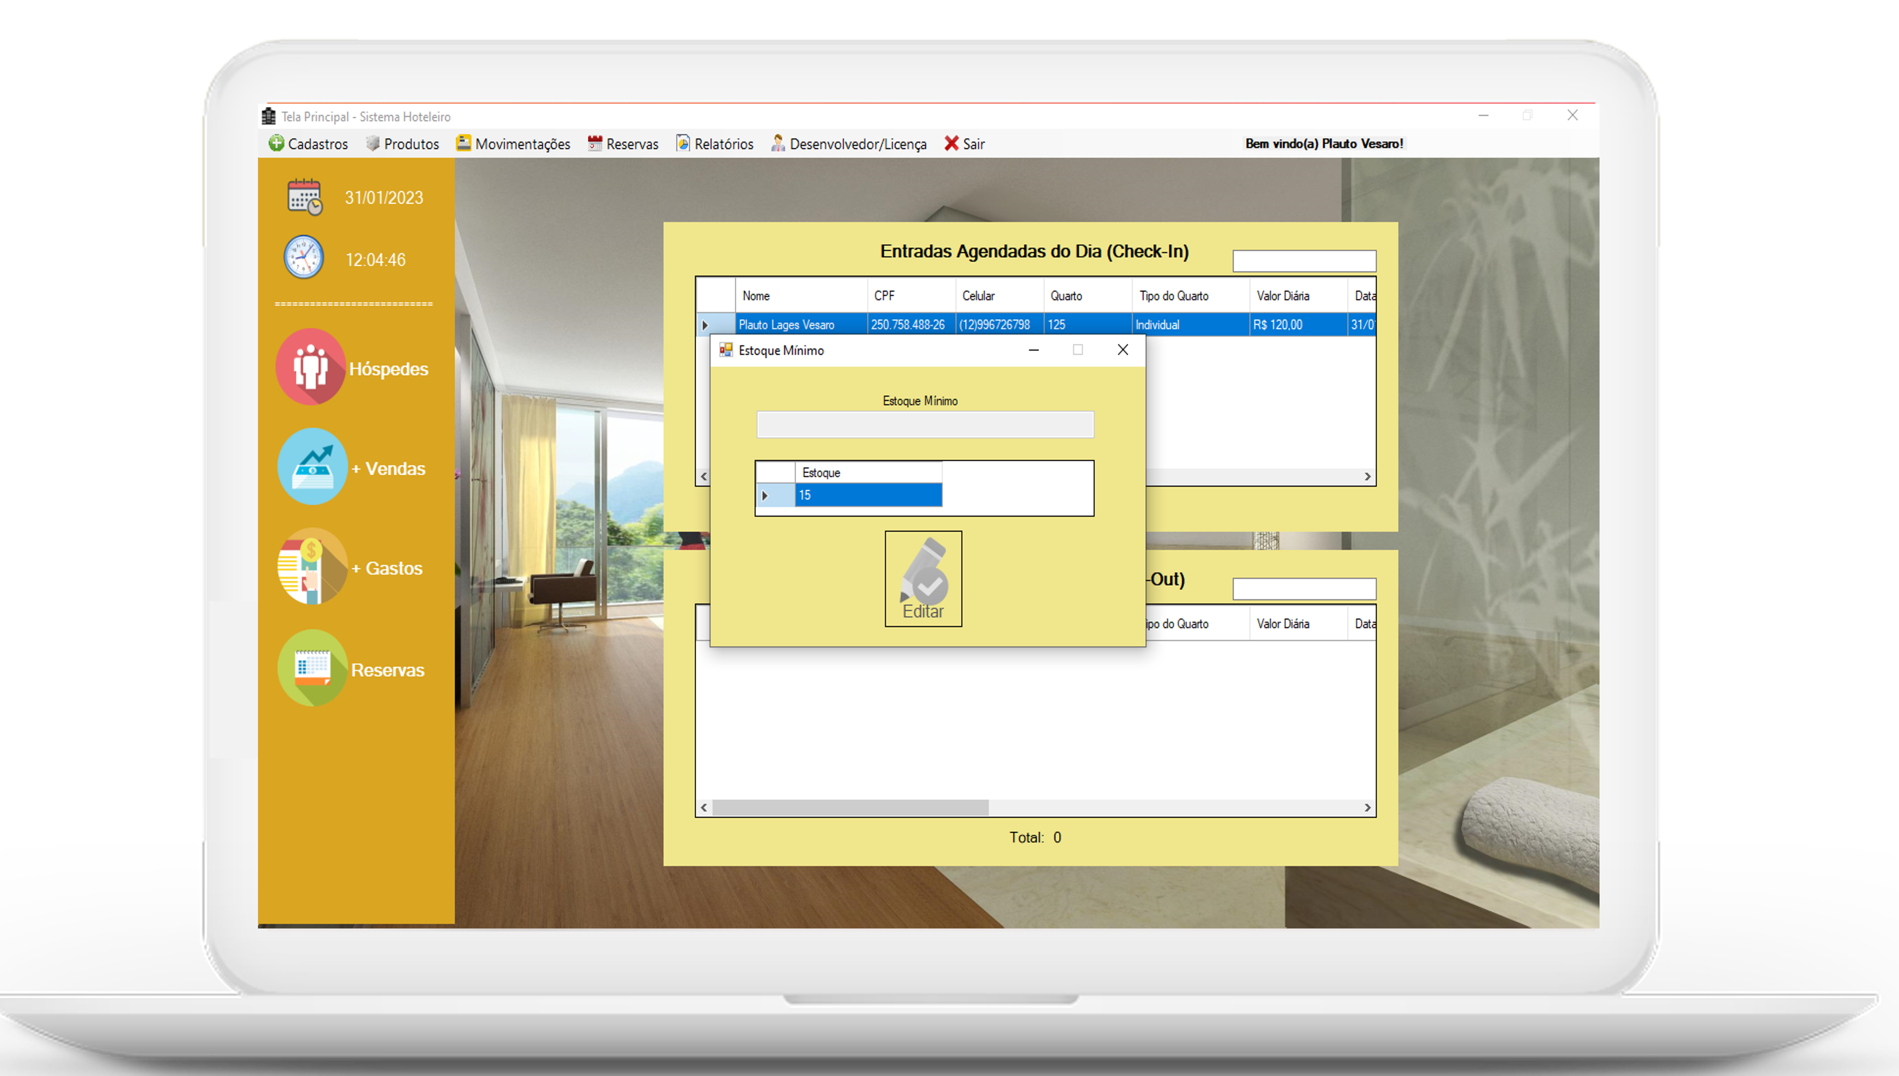This screenshot has width=1899, height=1076.
Task: Click left scroll arrow of Check-Out grid
Action: pos(704,808)
